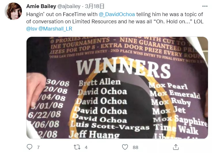Like the tweet with the heart icon
The image size is (212, 153).
tap(125, 147)
